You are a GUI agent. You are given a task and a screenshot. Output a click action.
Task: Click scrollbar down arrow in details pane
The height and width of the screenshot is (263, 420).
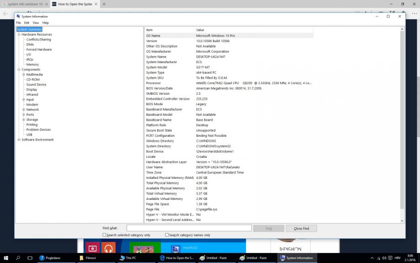pyautogui.click(x=402, y=220)
